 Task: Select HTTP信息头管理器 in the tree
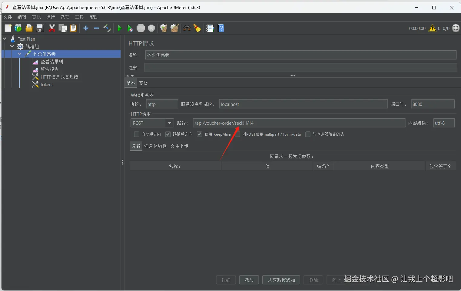point(59,77)
